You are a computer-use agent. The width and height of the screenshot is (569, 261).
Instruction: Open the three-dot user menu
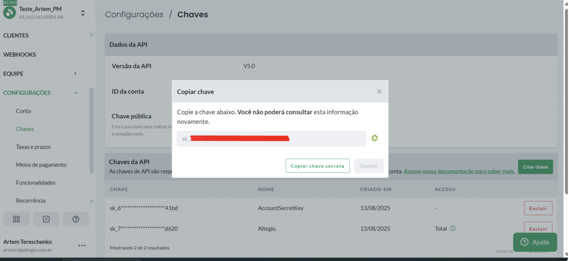pyautogui.click(x=82, y=246)
